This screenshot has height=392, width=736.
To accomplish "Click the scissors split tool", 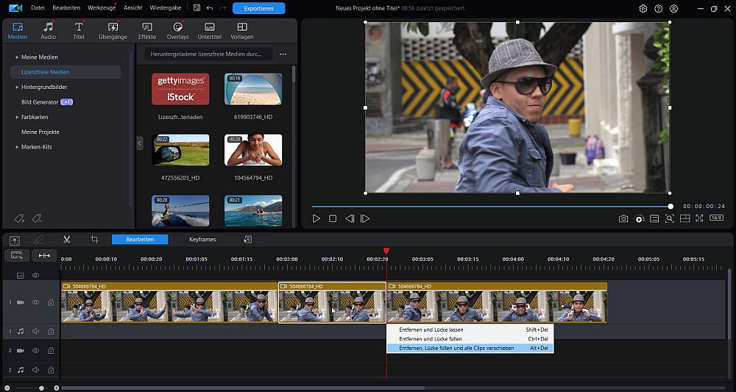I will pyautogui.click(x=66, y=240).
